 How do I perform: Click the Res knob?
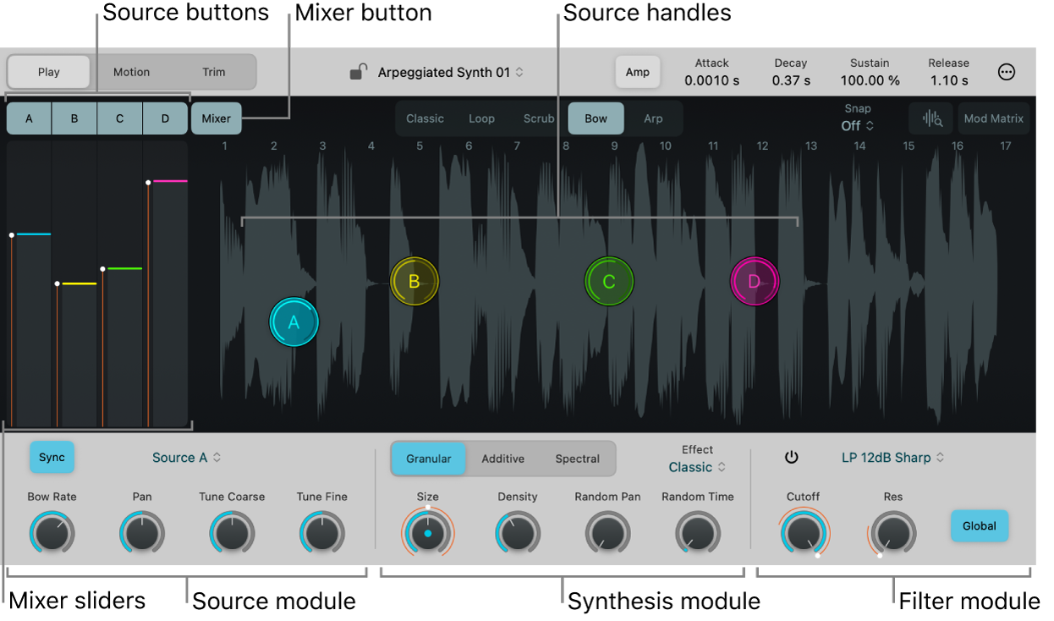coord(893,534)
